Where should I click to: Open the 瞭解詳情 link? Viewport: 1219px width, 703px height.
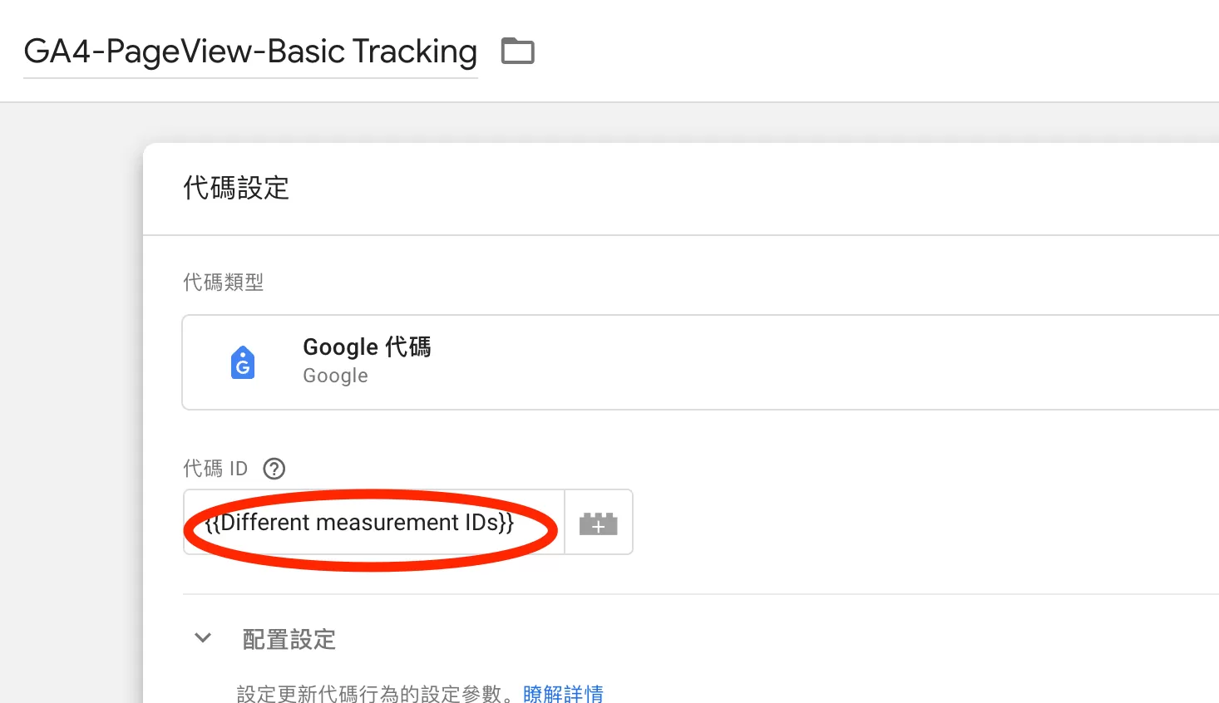coord(563,693)
